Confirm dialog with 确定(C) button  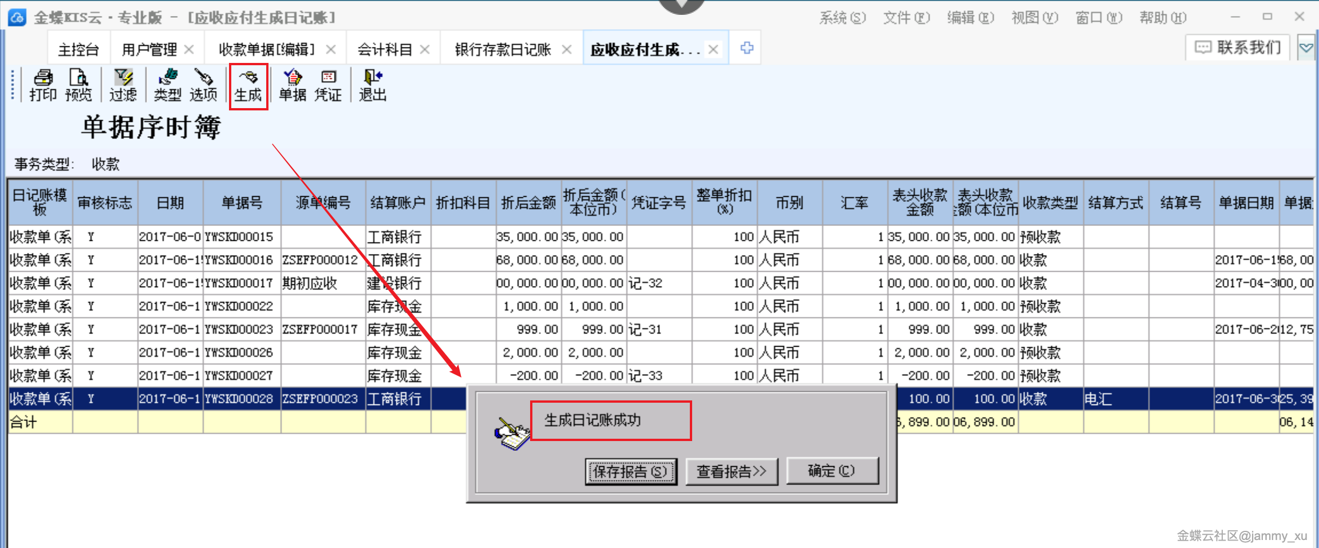coord(832,471)
